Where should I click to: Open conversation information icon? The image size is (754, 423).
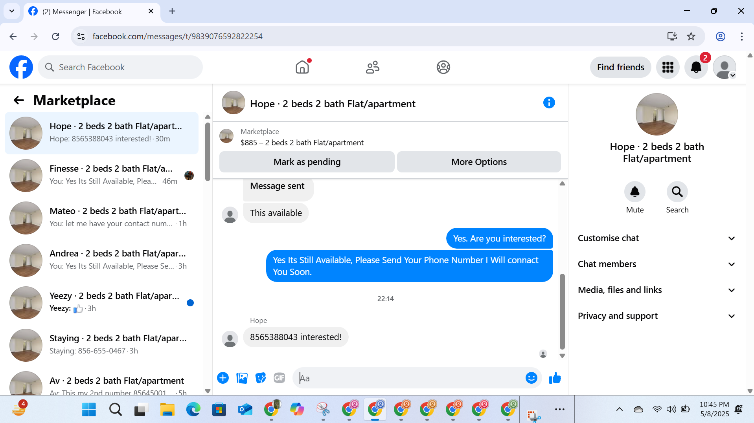[x=549, y=103]
